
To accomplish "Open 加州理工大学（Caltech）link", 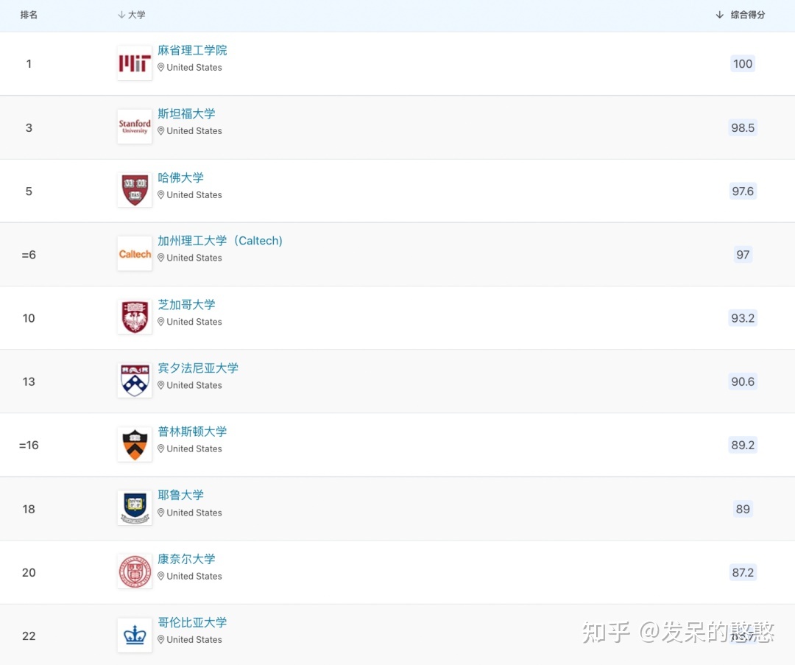I will tap(220, 240).
